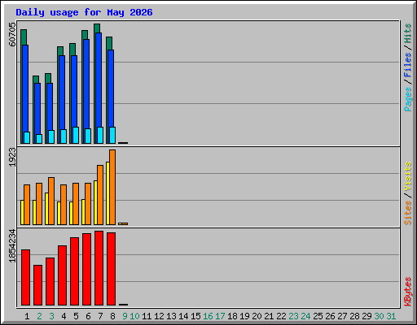The width and height of the screenshot is (417, 325).
Task: Select day 30 on the x-axis
Action: click(379, 316)
